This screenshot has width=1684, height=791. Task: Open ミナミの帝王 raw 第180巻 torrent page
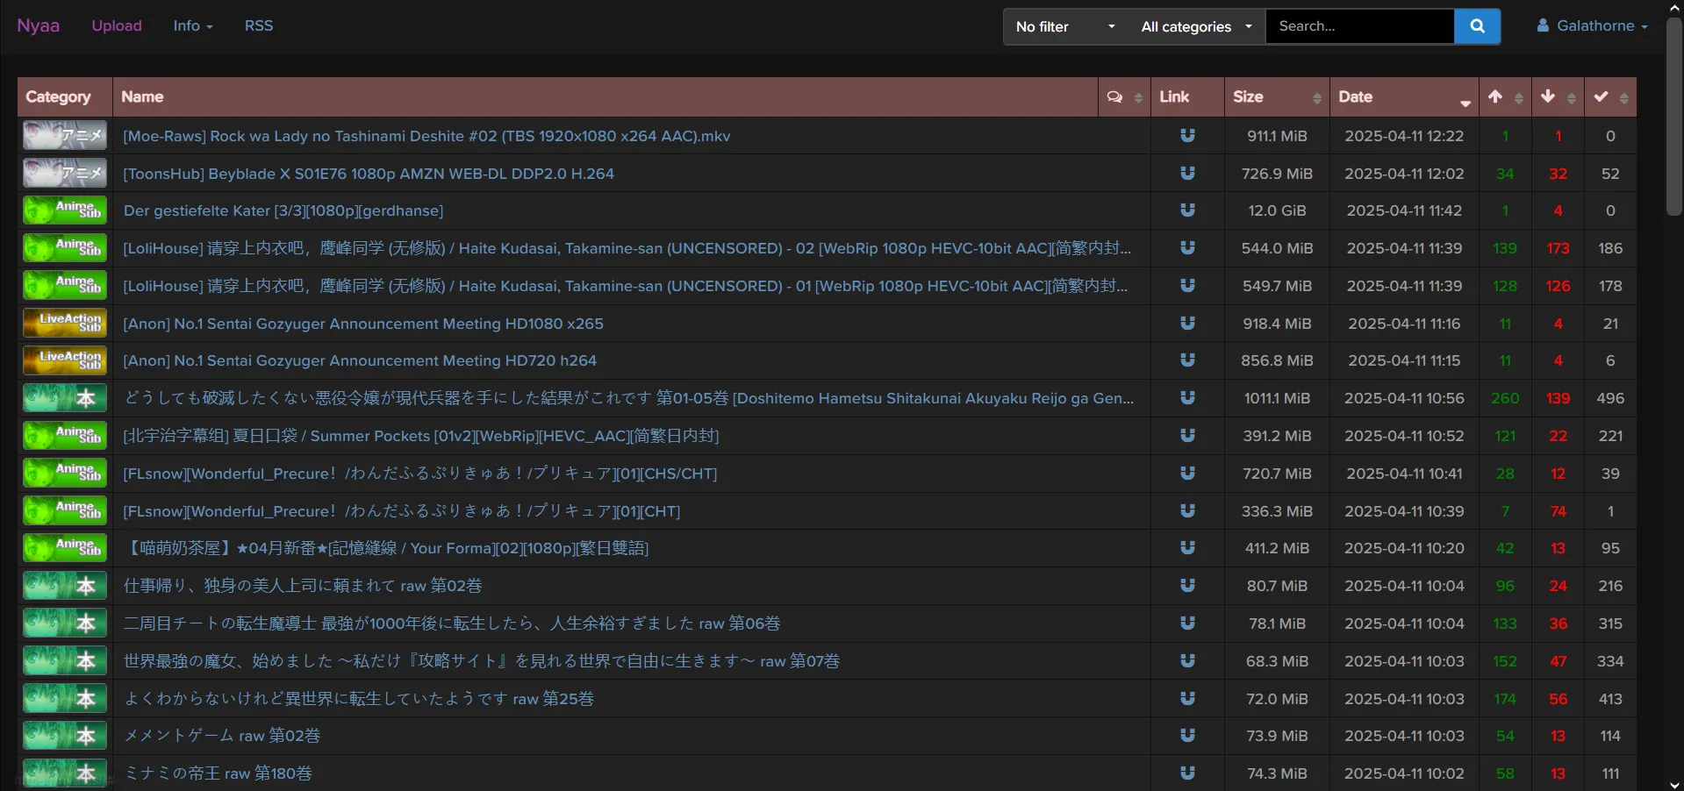tap(218, 773)
